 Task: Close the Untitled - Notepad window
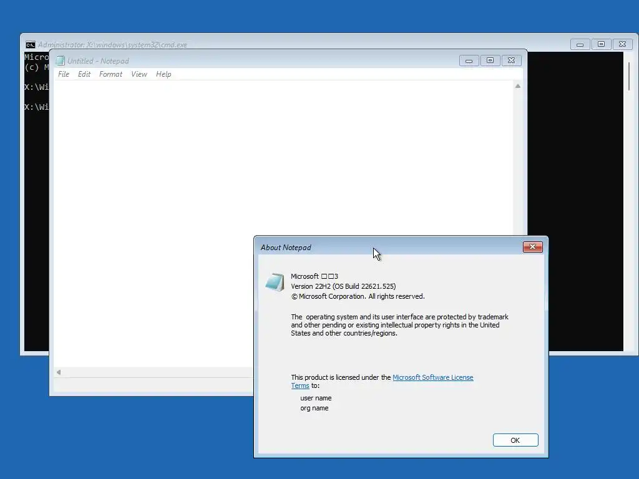[x=512, y=60]
